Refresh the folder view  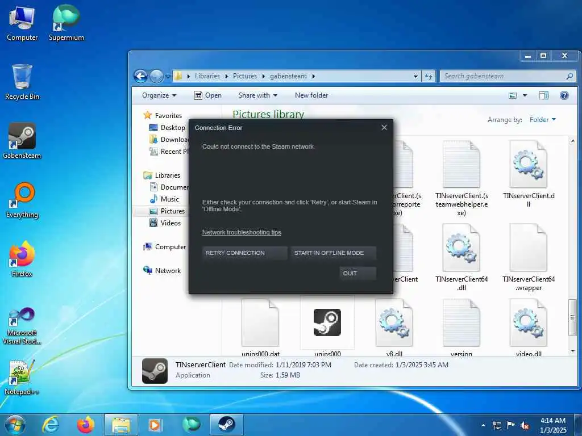click(429, 77)
